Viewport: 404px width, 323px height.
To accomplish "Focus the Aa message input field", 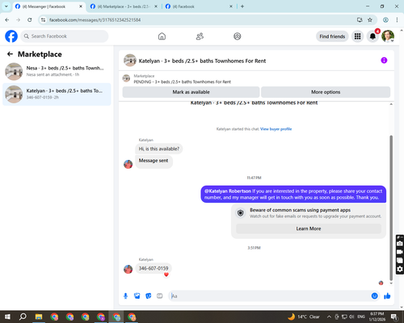I will pyautogui.click(x=269, y=296).
